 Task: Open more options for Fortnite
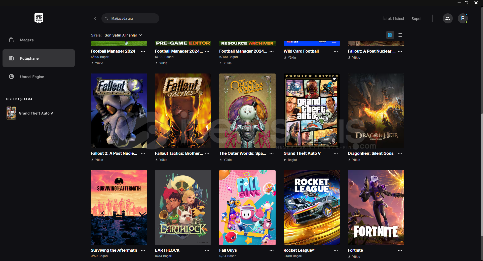pos(400,251)
